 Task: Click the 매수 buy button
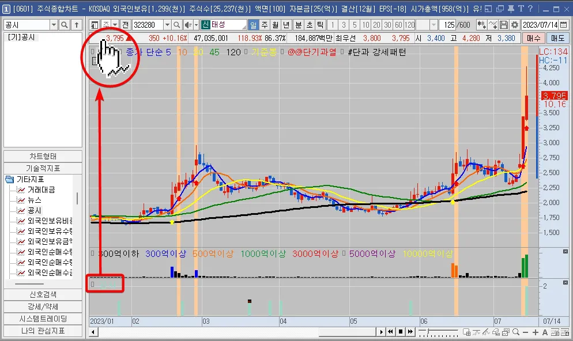pyautogui.click(x=534, y=38)
